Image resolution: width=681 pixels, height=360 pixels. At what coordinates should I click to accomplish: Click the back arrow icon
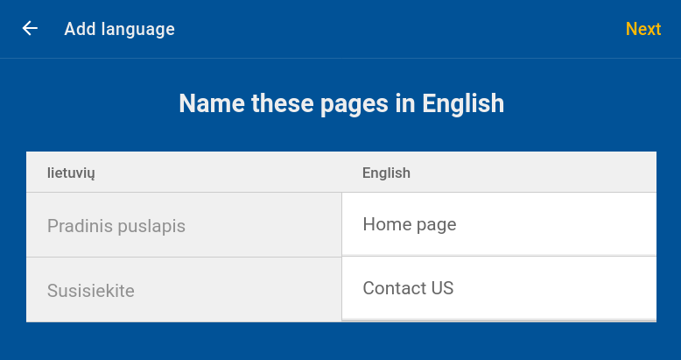[31, 29]
